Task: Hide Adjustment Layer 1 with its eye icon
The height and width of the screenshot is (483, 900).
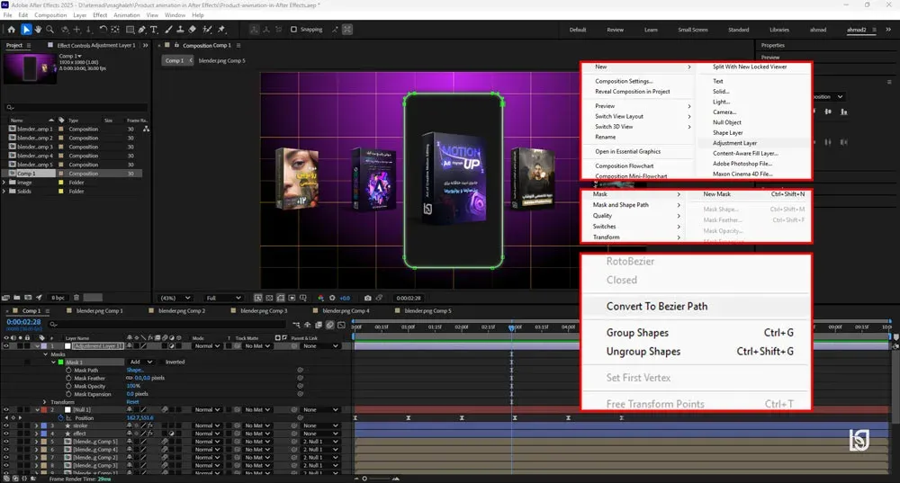Action: click(x=6, y=346)
